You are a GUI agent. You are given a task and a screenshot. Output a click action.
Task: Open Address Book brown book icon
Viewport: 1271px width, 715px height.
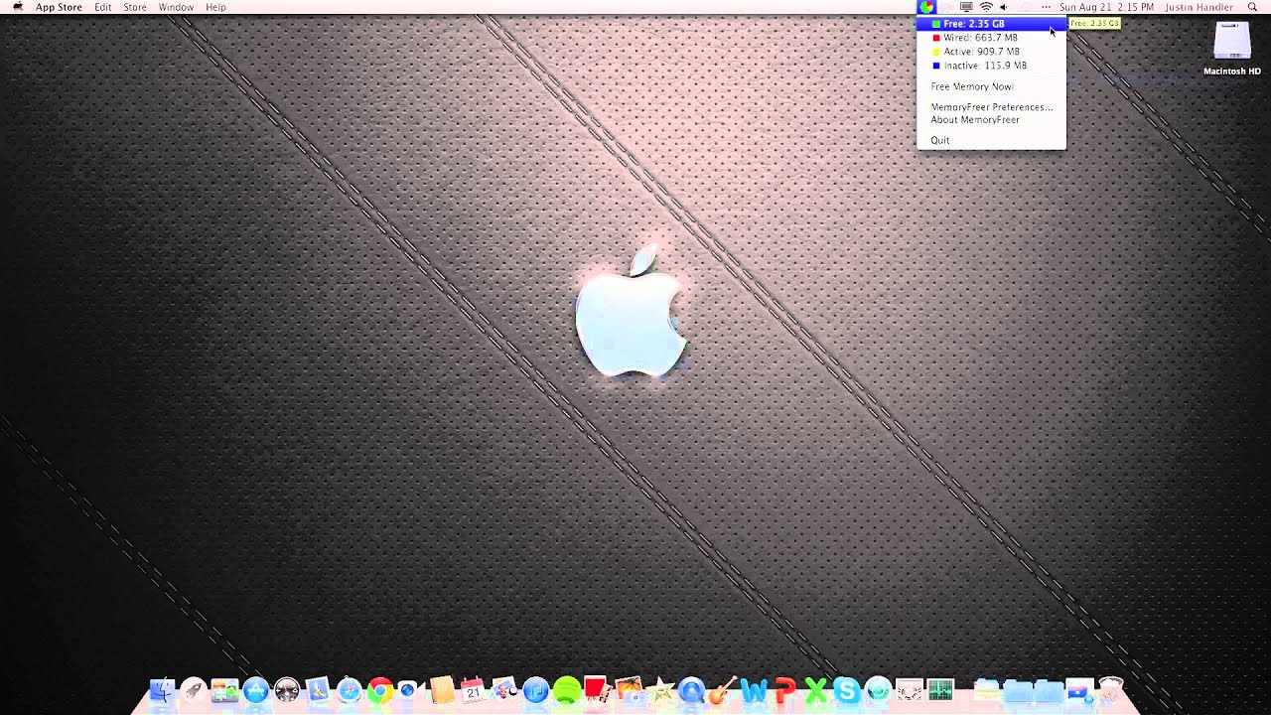tap(442, 690)
